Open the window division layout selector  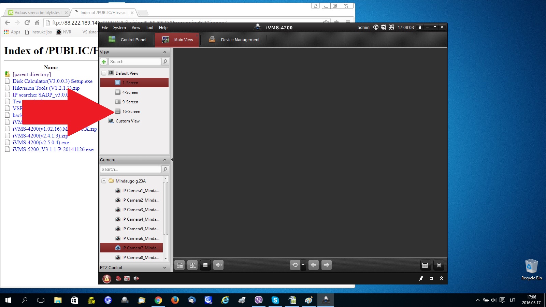[426, 265]
